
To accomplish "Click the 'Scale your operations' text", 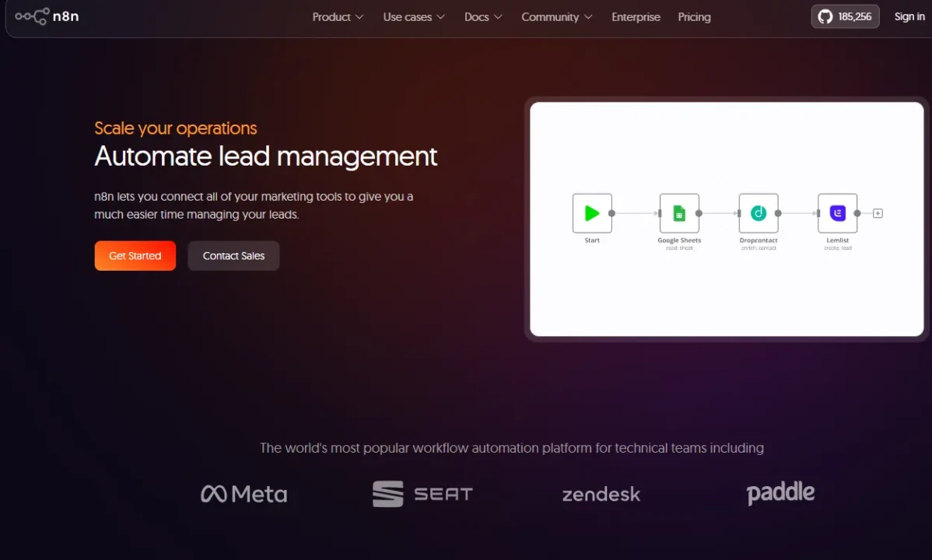I will point(175,128).
